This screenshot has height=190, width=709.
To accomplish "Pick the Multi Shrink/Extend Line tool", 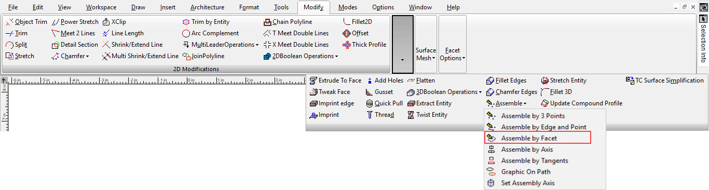I will [x=140, y=56].
